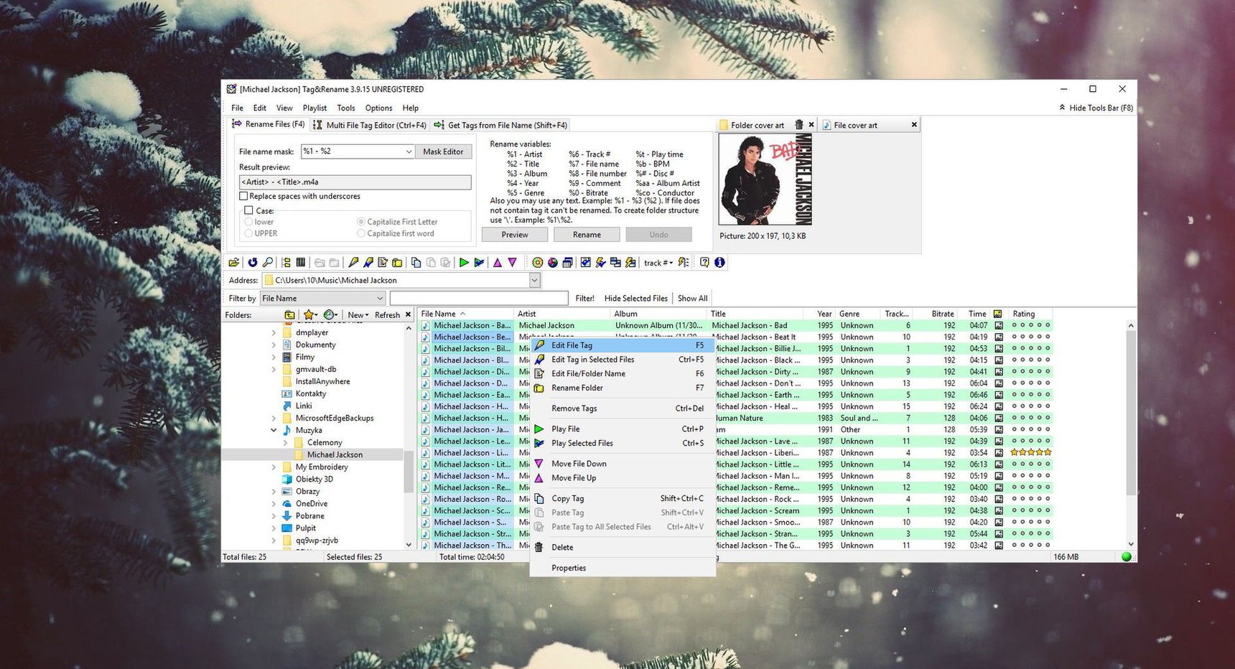Image resolution: width=1235 pixels, height=669 pixels.
Task: Click the trash icon on Folder cover art tab
Action: tap(799, 125)
